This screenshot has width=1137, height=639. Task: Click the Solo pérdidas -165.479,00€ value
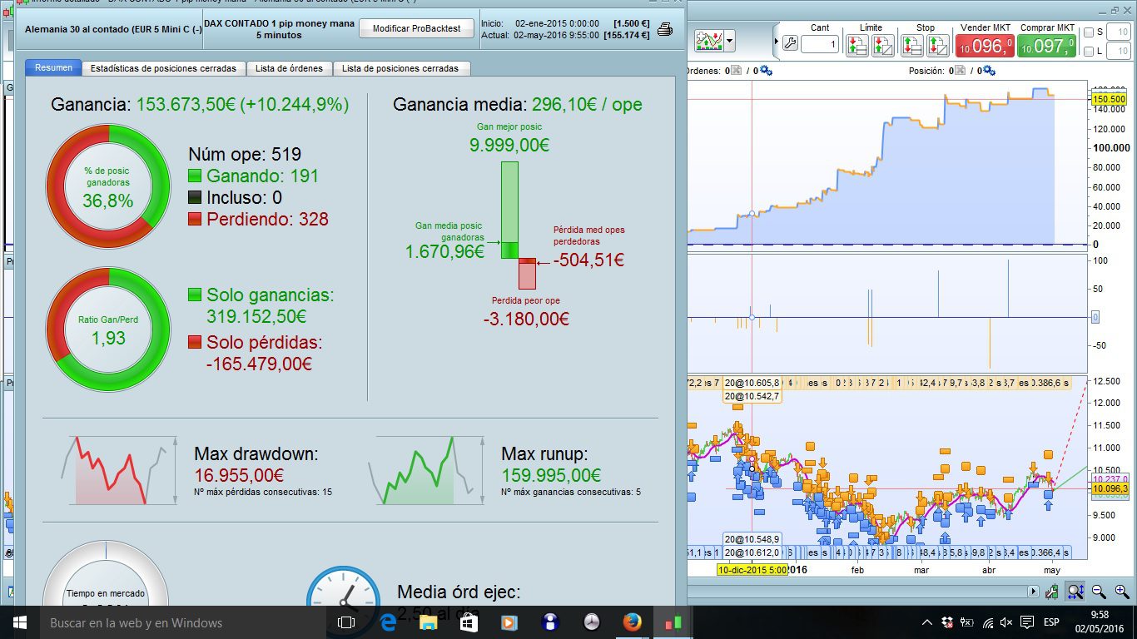[x=259, y=364]
